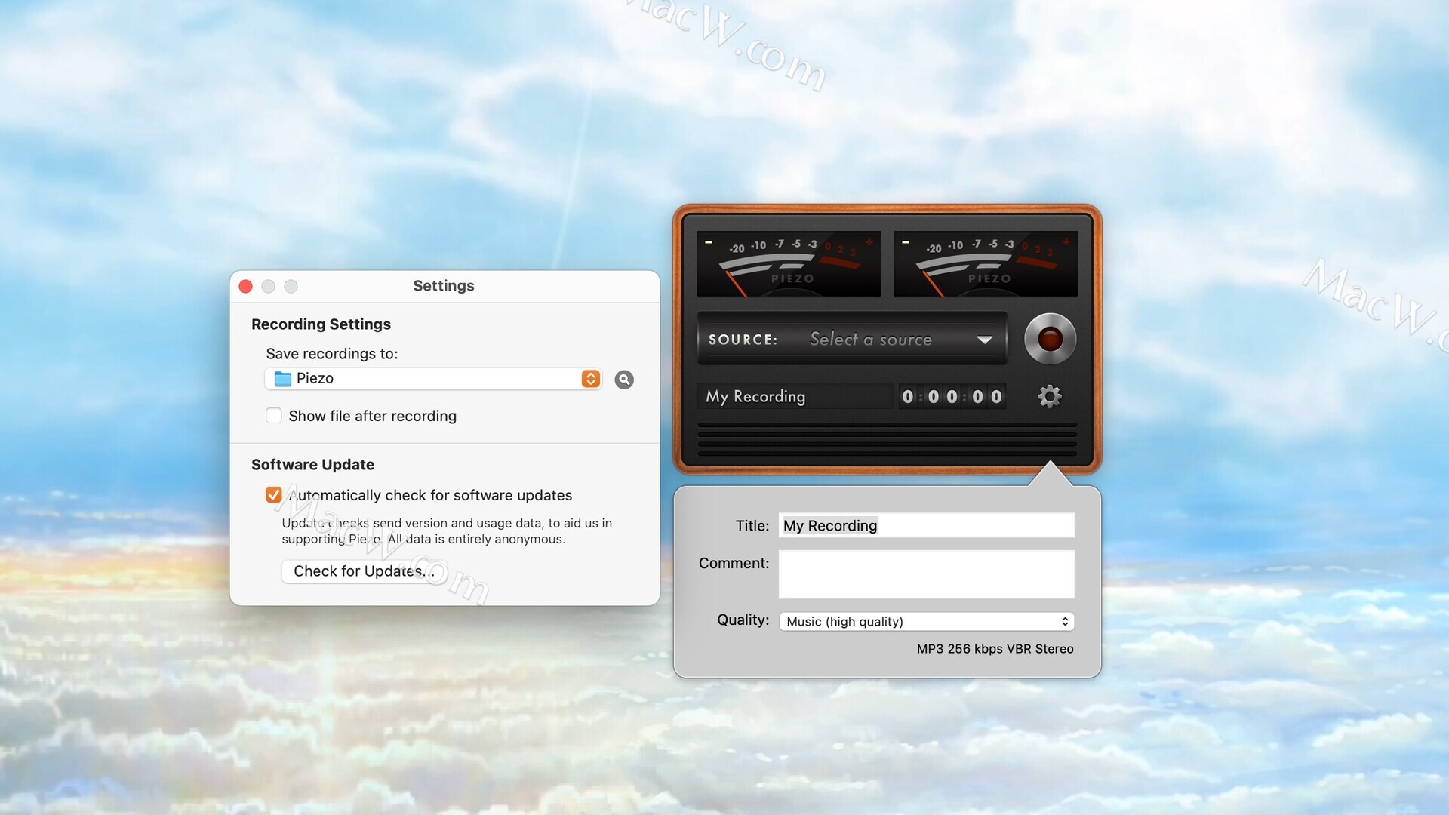Click the Piezo folder icon
Screen dimensions: 1449x815
282,379
